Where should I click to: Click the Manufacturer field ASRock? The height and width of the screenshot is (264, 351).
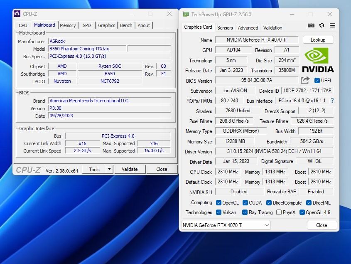[109, 41]
